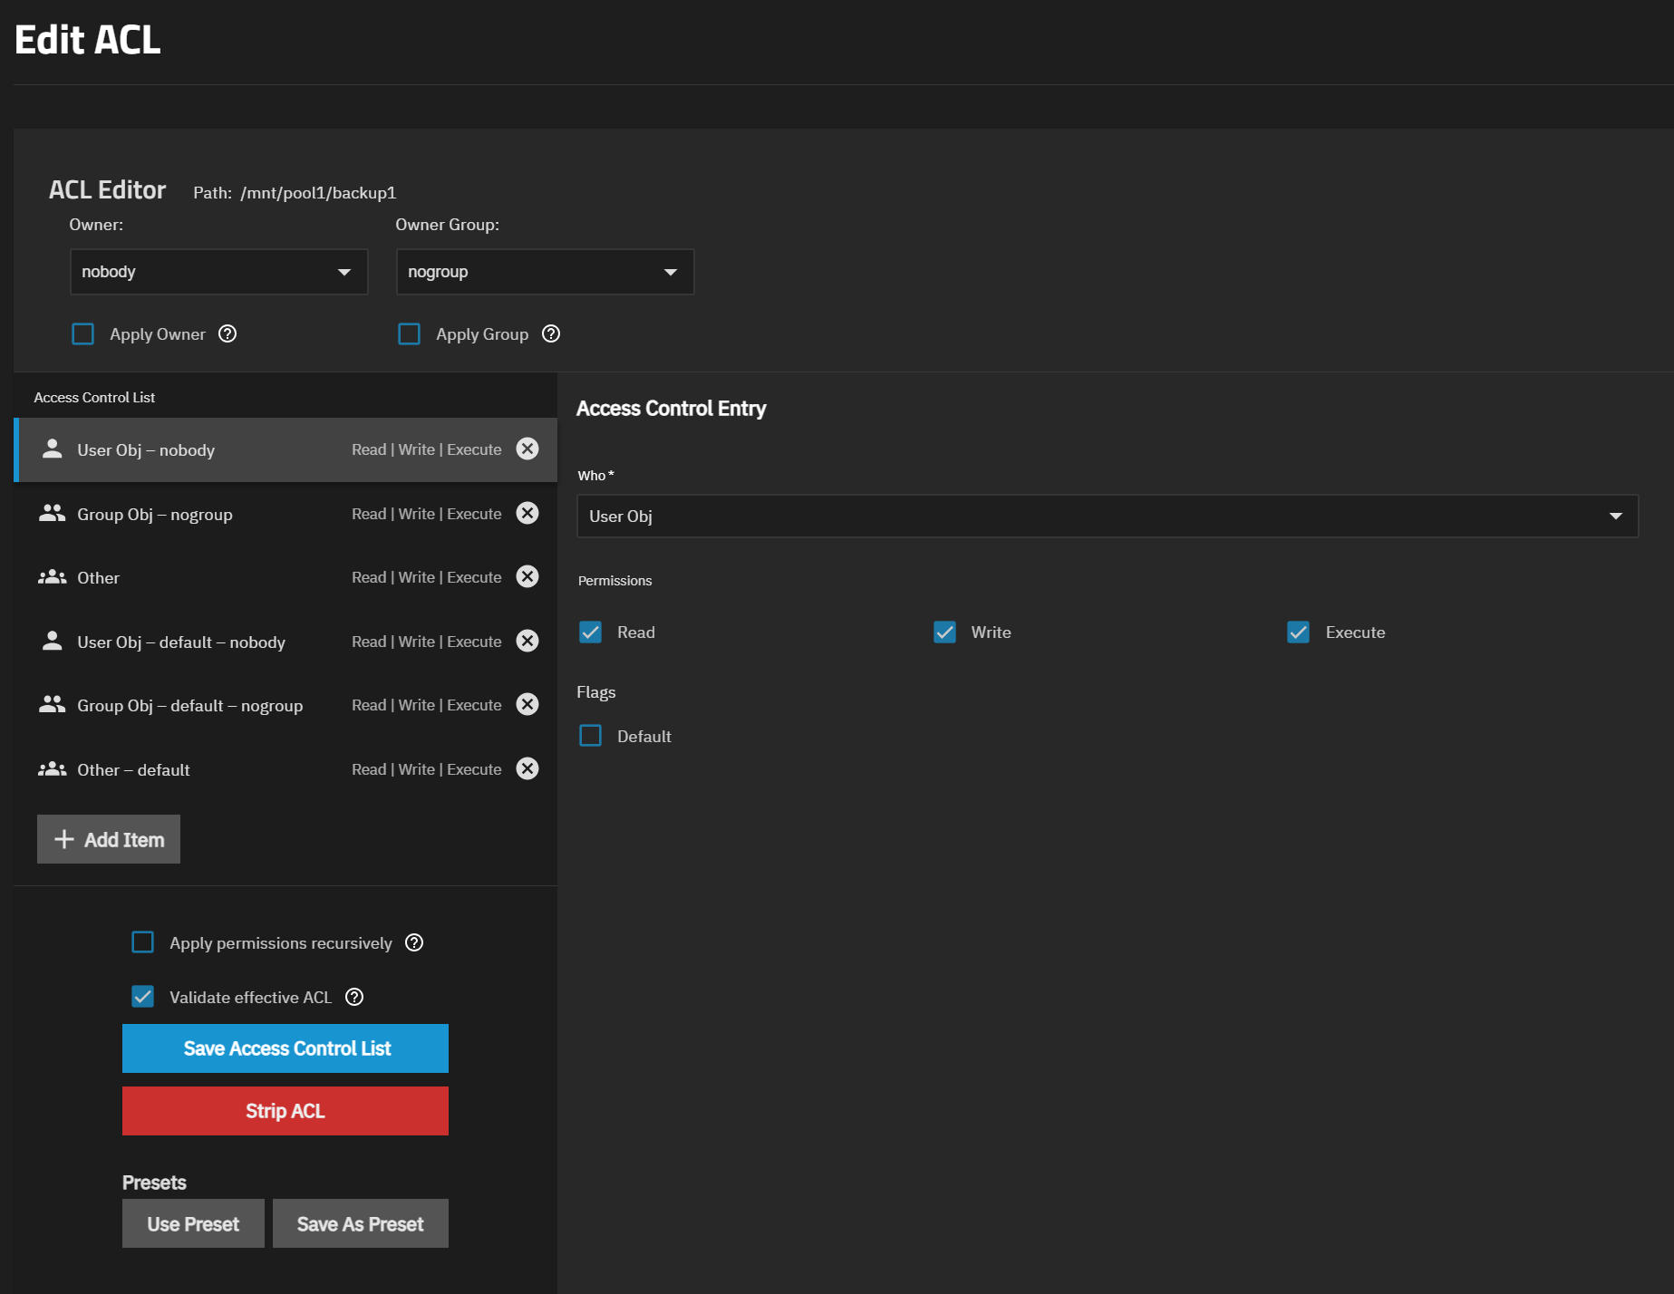
Task: Show help for Validate effective ACL
Action: click(x=355, y=998)
